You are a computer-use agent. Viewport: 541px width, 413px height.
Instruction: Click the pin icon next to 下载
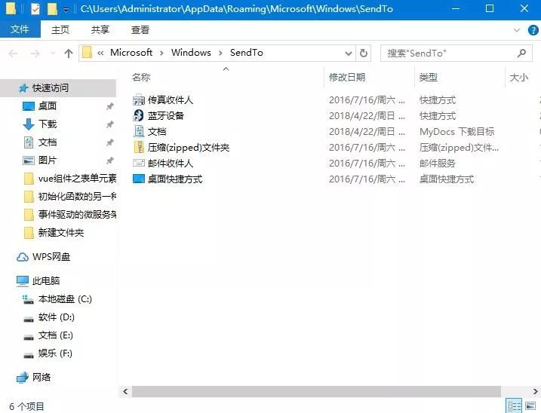(x=109, y=124)
